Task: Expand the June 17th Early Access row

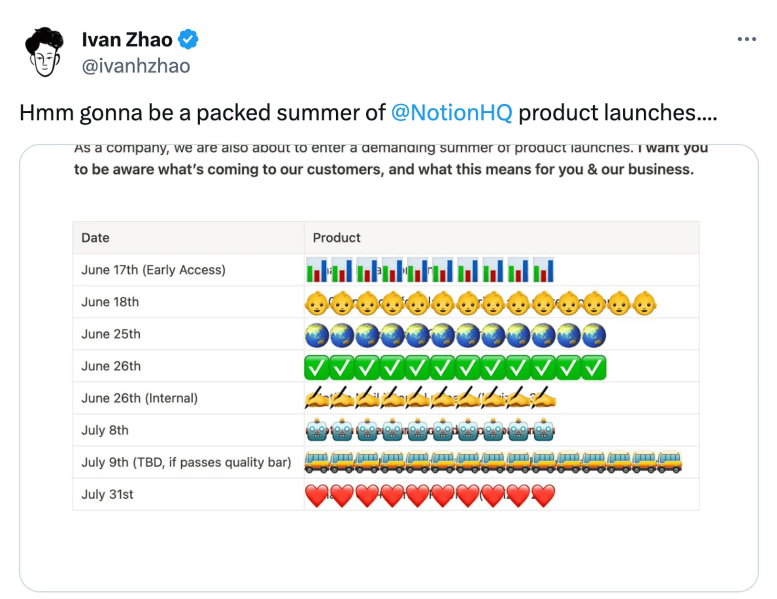Action: tap(154, 270)
